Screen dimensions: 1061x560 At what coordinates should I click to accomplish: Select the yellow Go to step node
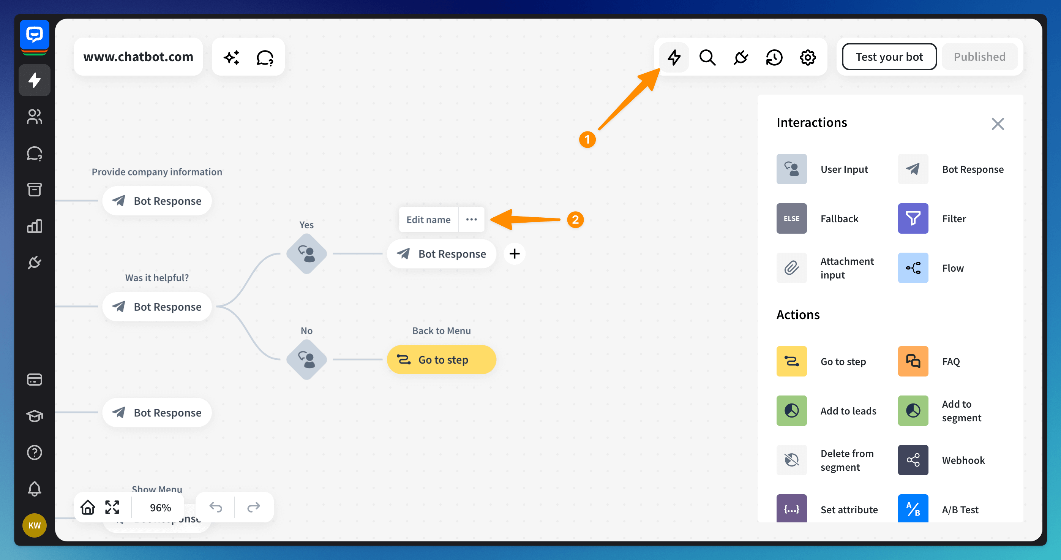coord(441,360)
